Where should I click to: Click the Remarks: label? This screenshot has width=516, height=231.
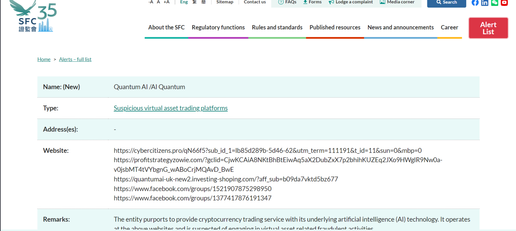[x=56, y=219]
